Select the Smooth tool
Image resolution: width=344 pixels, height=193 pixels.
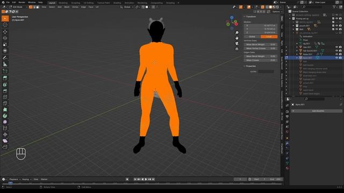tap(5, 122)
